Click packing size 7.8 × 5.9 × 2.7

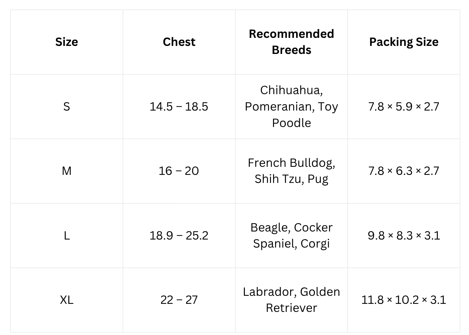404,107
